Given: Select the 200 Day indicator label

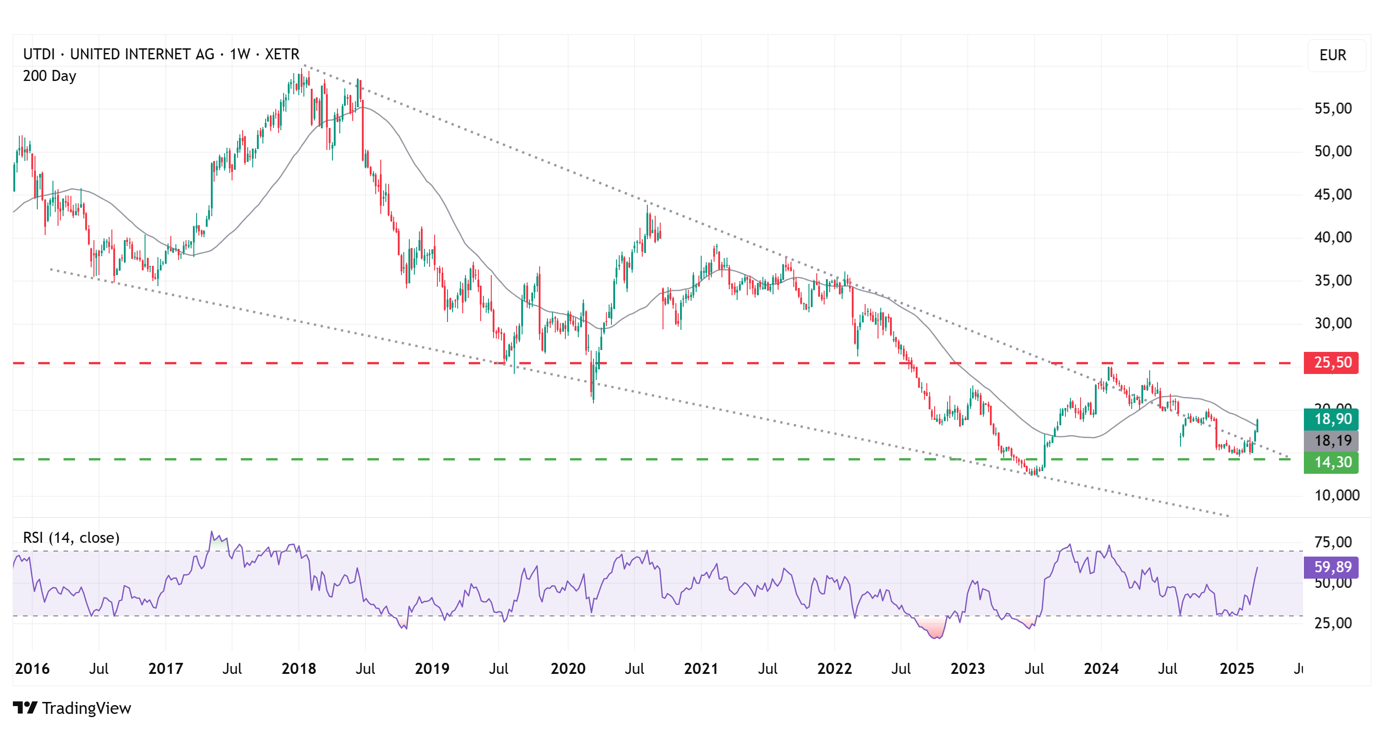Looking at the screenshot, I should click(49, 76).
